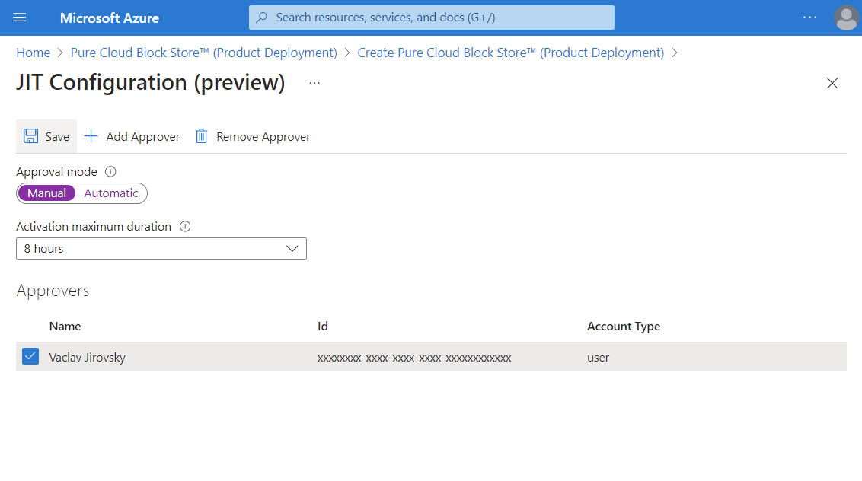The width and height of the screenshot is (862, 481).
Task: Click the Id column header
Action: tap(323, 326)
